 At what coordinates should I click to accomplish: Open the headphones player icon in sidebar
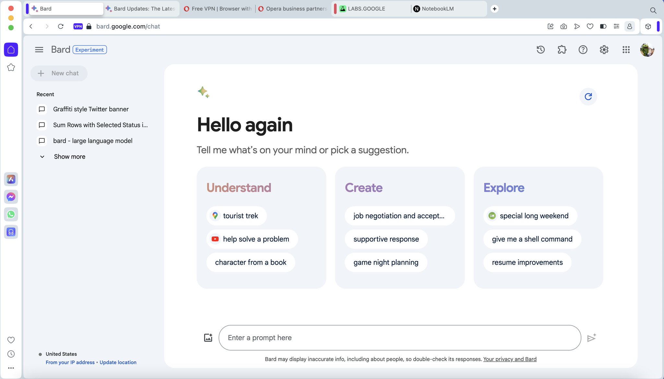pos(11,232)
